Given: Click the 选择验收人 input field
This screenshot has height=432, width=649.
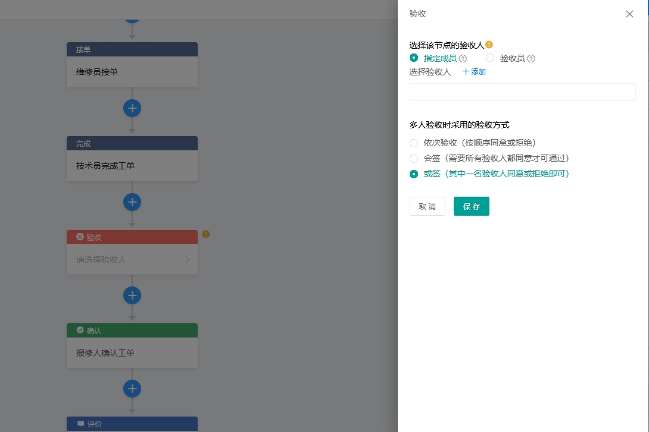Looking at the screenshot, I should click(x=522, y=92).
